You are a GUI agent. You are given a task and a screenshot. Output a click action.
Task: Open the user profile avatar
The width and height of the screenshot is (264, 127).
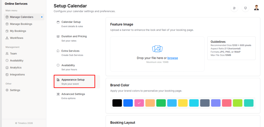click(256, 8)
